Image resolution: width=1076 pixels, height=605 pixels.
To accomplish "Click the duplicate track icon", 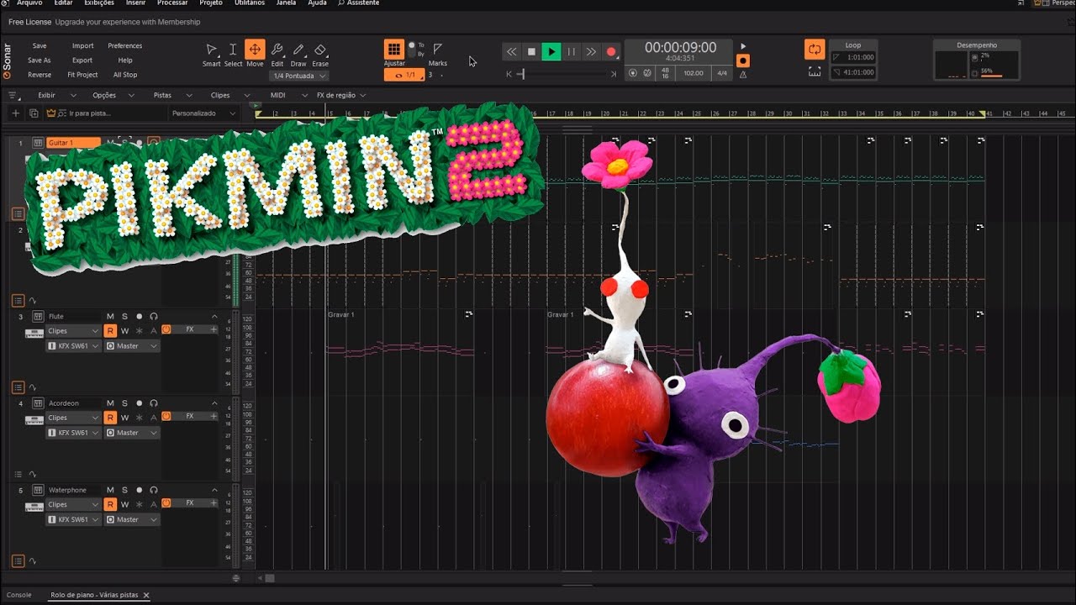I will (x=34, y=113).
